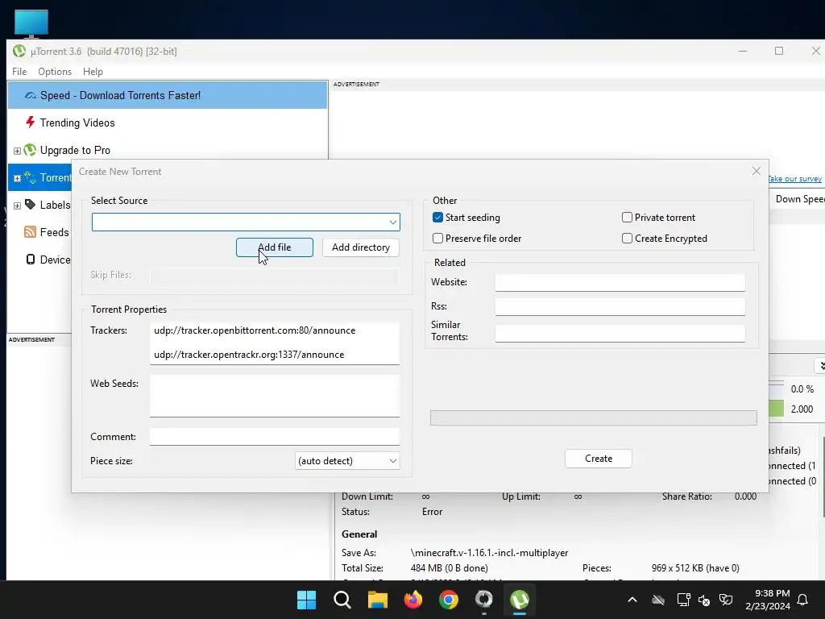Enable Preserve file order checkbox
The image size is (825, 619).
[437, 239]
